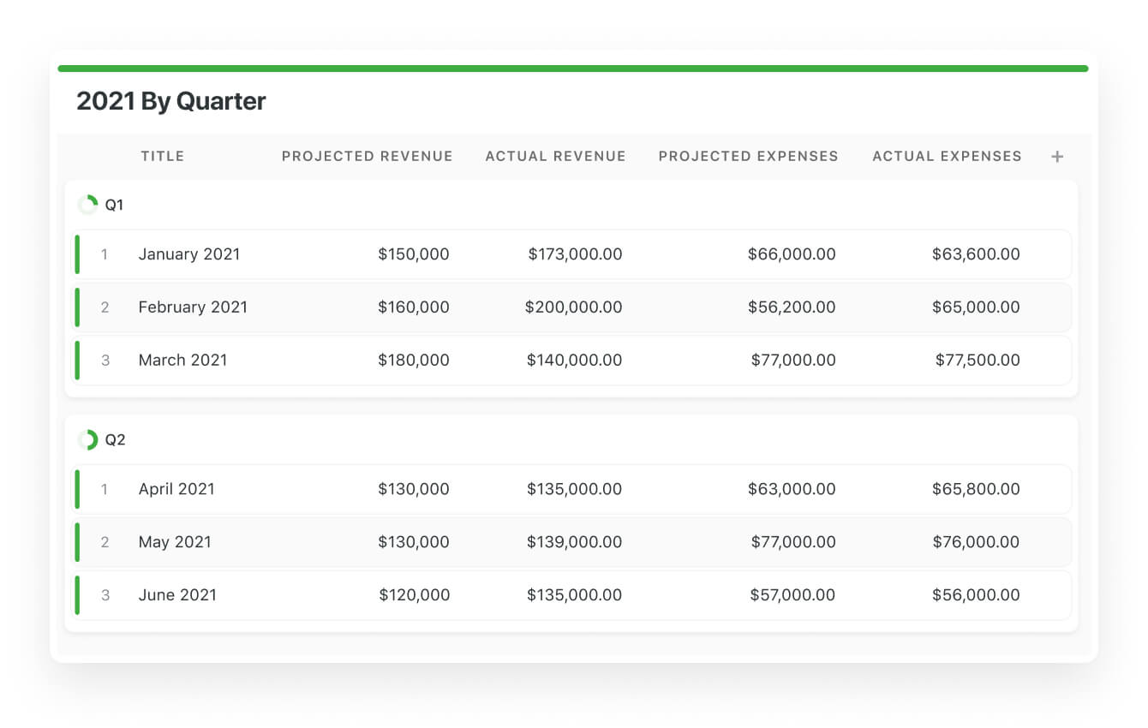Click the Q2 progress ring icon

(x=87, y=440)
